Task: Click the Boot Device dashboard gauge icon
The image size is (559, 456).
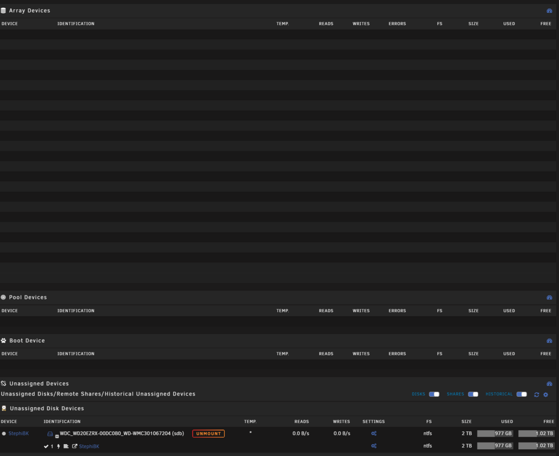Action: [549, 341]
